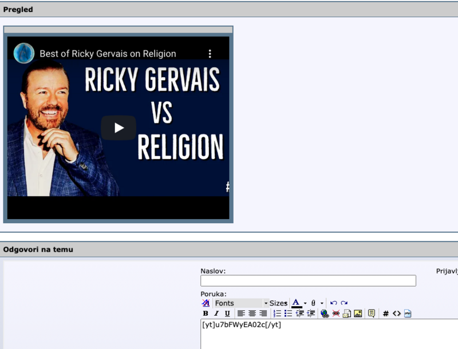Align message text to the right
458x349 pixels.
point(263,314)
